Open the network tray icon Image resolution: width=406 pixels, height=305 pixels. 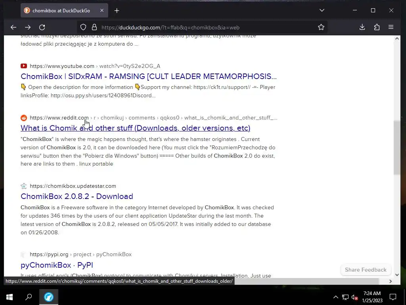pos(345,297)
